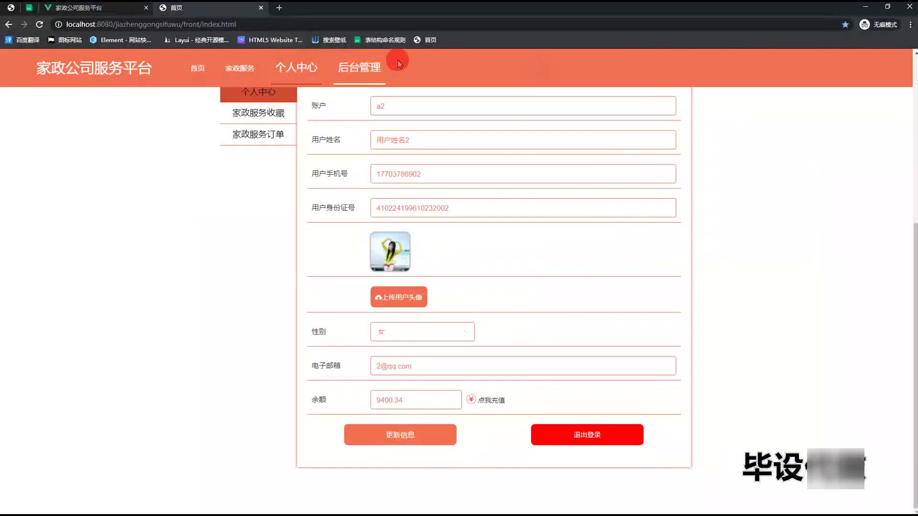Open the Element bookmark icon

pyautogui.click(x=93, y=40)
